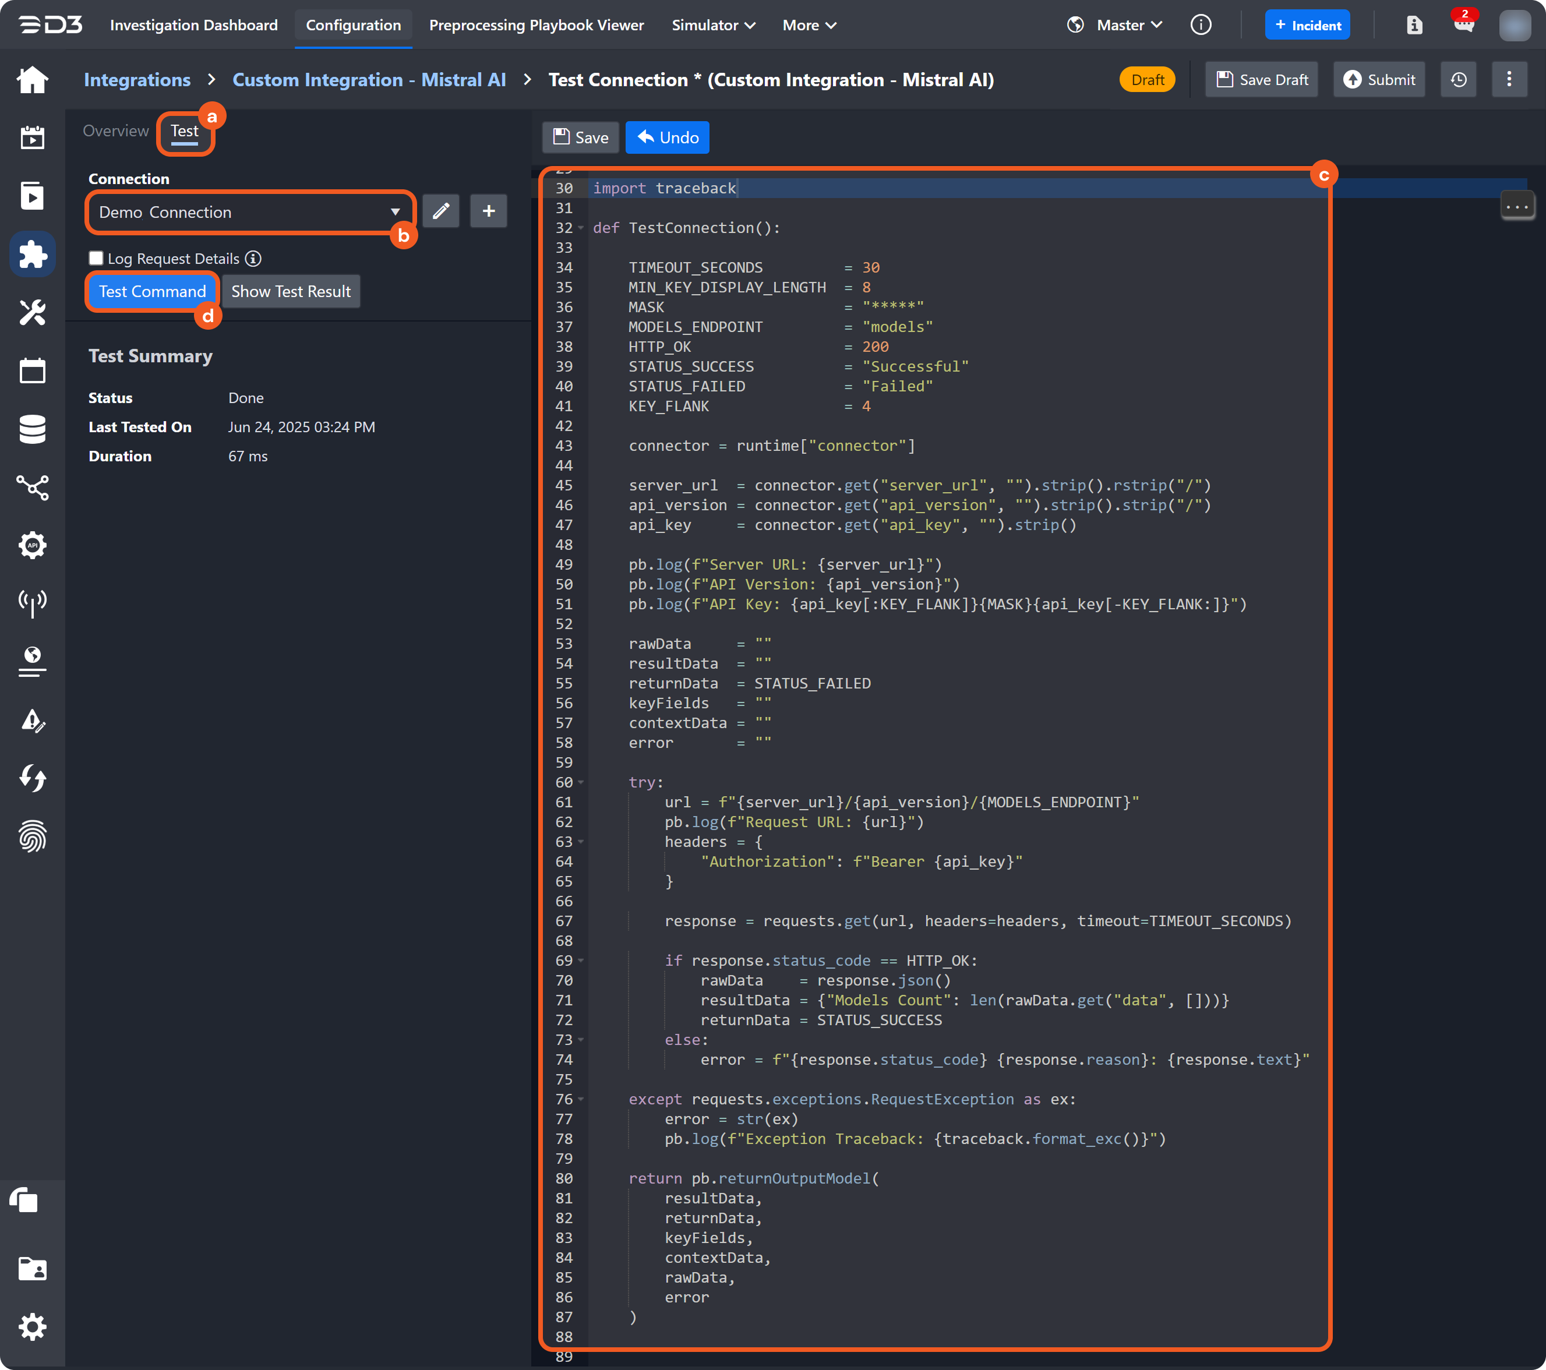The image size is (1546, 1370).
Task: Open the database stack icon in sidebar
Action: pyautogui.click(x=32, y=429)
